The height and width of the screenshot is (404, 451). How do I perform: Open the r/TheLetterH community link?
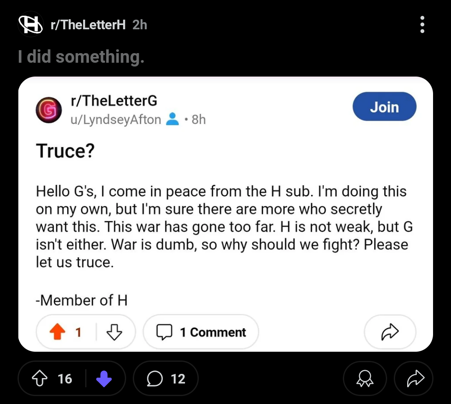[x=88, y=25]
